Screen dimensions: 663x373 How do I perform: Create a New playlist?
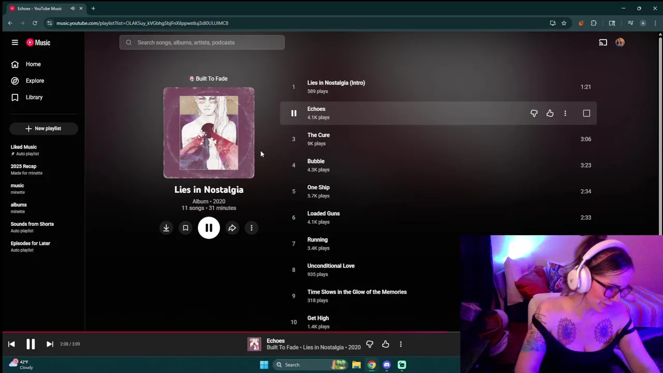pyautogui.click(x=44, y=128)
